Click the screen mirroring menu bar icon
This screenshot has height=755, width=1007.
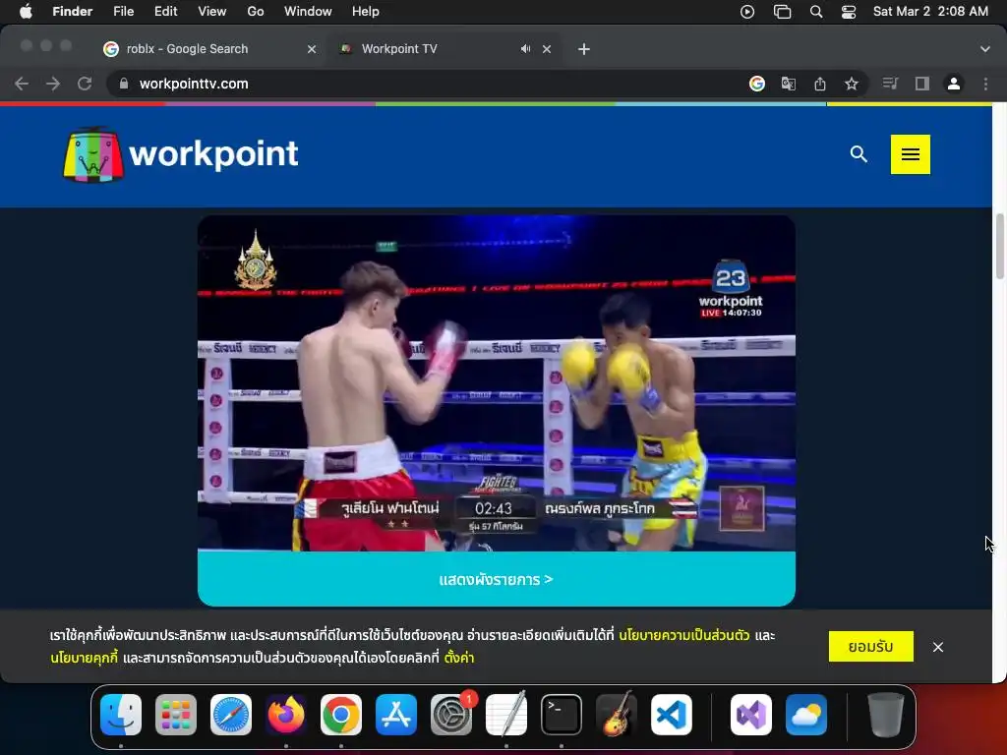(782, 11)
